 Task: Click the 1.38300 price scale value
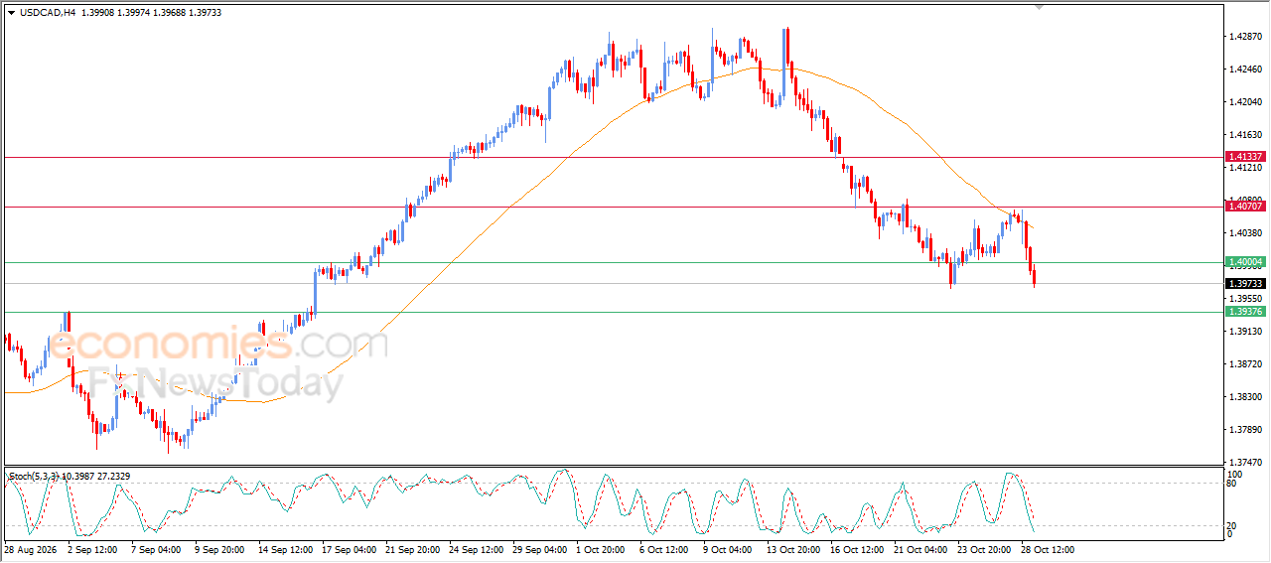click(x=1245, y=397)
